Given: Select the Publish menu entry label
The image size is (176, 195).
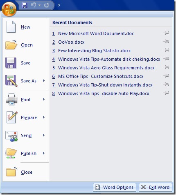Looking at the screenshot, I should (x=29, y=153).
